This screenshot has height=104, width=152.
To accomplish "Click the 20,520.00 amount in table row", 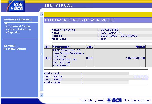I will click(133, 58).
